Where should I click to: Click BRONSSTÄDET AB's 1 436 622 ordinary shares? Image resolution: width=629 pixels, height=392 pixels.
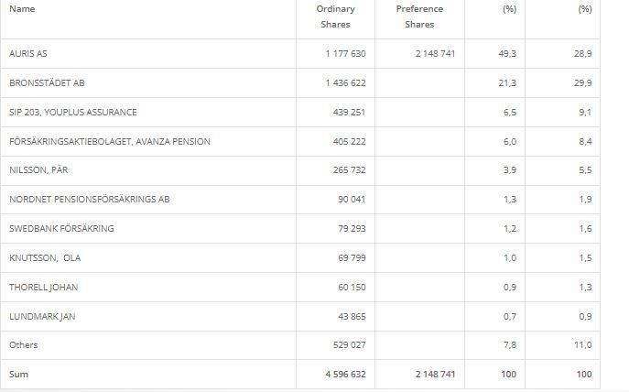click(x=345, y=83)
